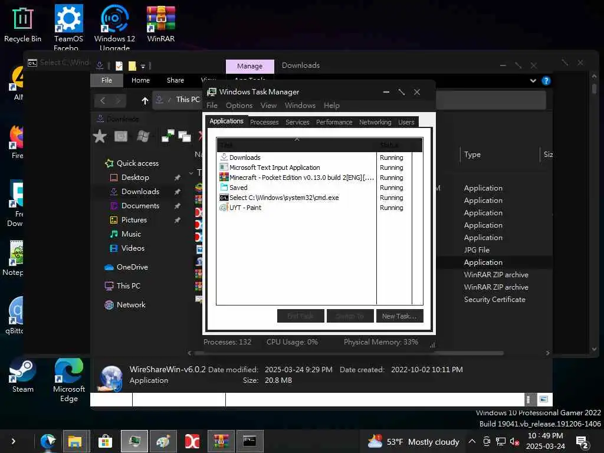Viewport: 604px width, 453px height.
Task: Click the Explorer up-arrow navigation button
Action: (x=145, y=100)
